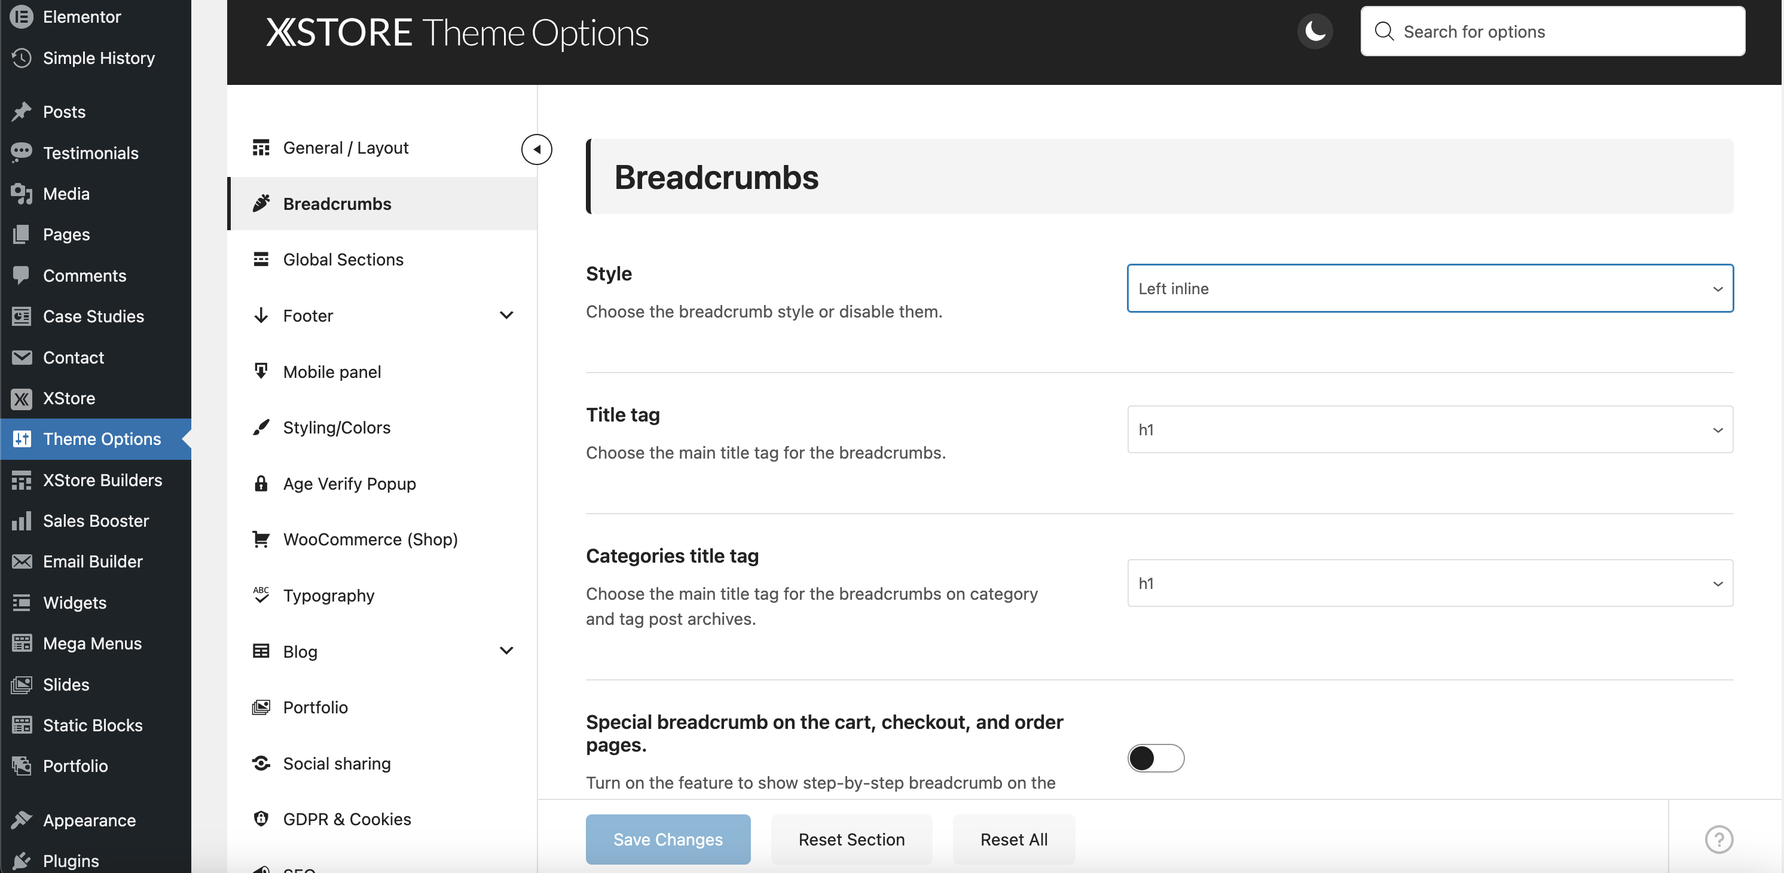The height and width of the screenshot is (873, 1784).
Task: Toggle dark mode moon icon
Action: click(1315, 31)
